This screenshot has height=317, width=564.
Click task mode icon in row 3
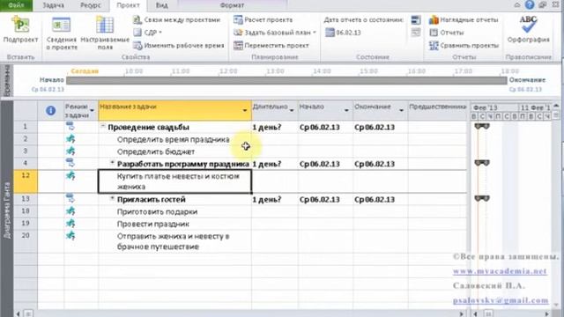pyautogui.click(x=70, y=151)
